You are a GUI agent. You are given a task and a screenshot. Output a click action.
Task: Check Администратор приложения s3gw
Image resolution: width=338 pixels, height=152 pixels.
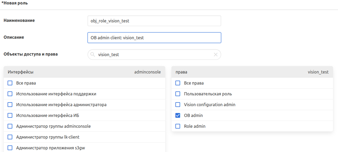[10, 148]
